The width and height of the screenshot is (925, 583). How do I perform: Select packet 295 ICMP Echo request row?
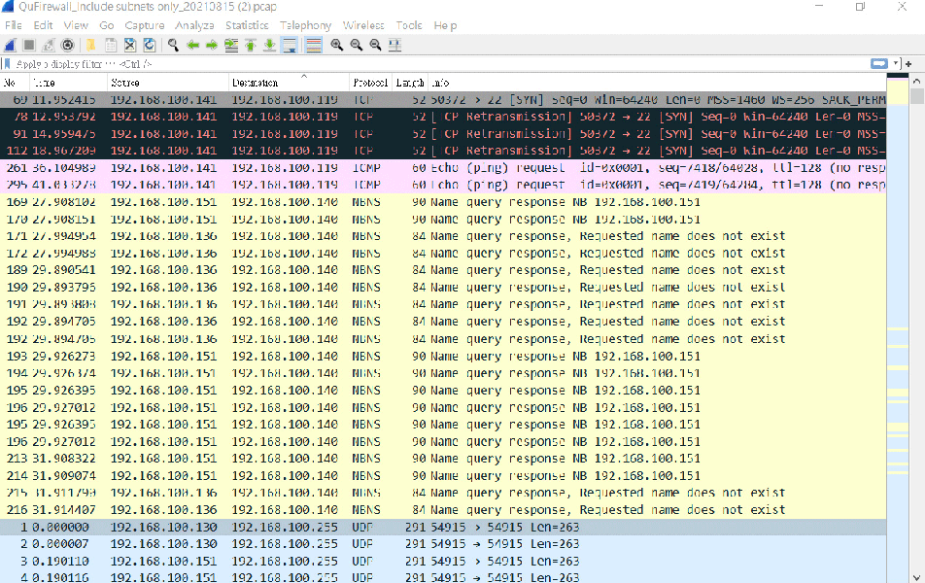(444, 186)
